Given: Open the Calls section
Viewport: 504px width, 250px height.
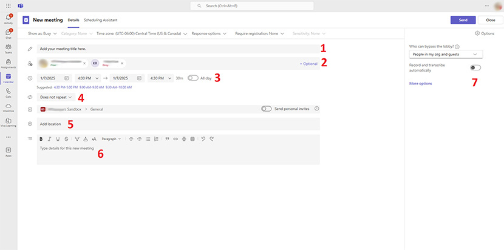Looking at the screenshot, I should click(9, 93).
